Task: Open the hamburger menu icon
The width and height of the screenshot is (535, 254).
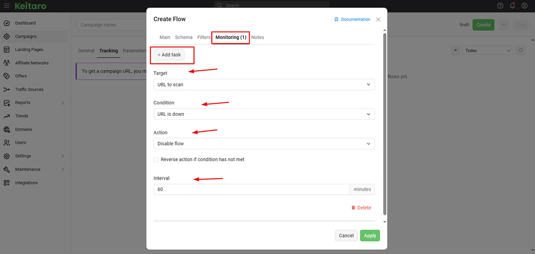Action: click(7, 6)
